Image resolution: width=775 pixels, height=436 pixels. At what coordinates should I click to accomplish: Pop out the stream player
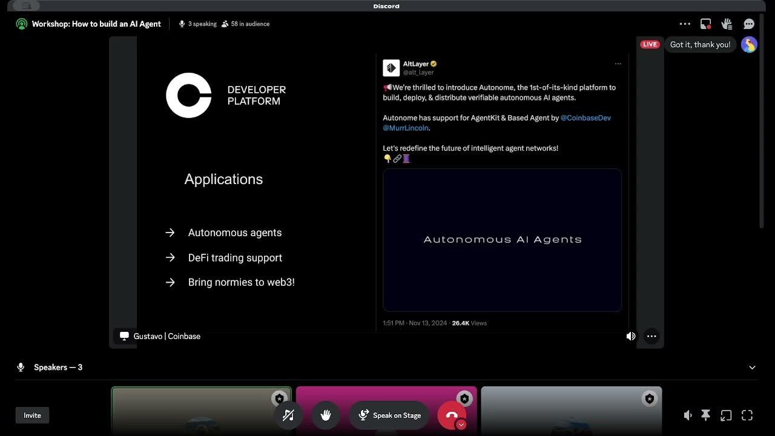727,415
